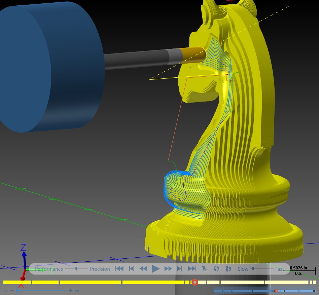Click the Performance label
The image size is (319, 295).
pyautogui.click(x=49, y=269)
